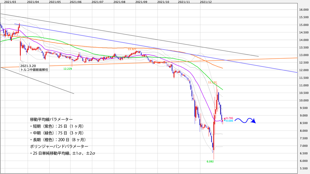Screen dimensions: 310x174
Task: Click the 中期（緑色）：75日 legend line
Action: [57, 133]
